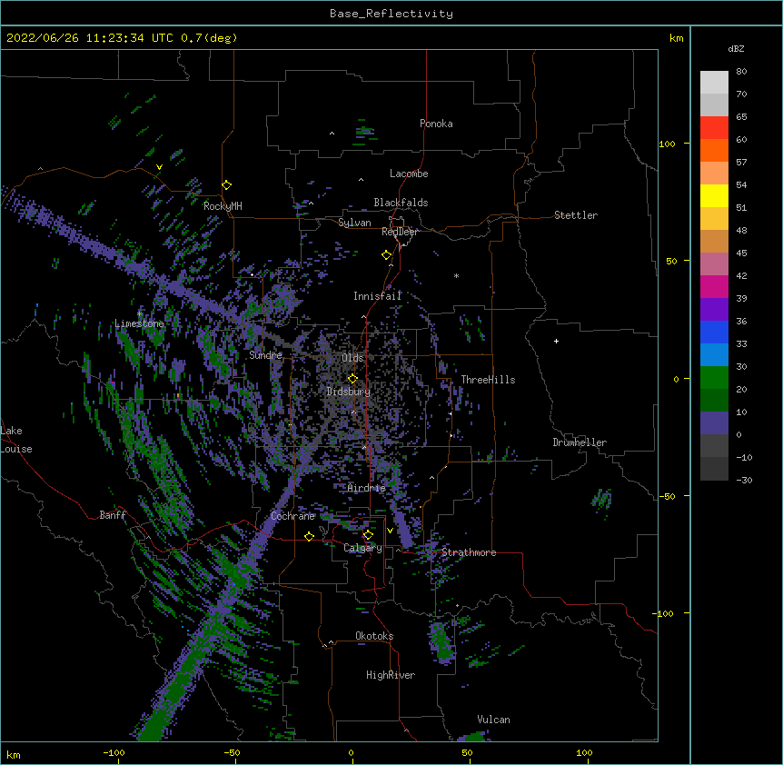The width and height of the screenshot is (783, 765).
Task: Click the HighRiver city label
Action: tap(391, 675)
